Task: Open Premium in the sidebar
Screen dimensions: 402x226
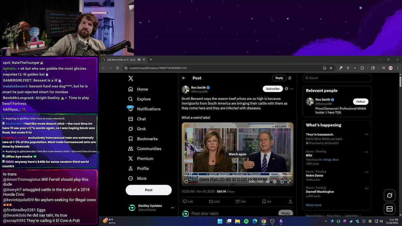Action: pyautogui.click(x=141, y=159)
